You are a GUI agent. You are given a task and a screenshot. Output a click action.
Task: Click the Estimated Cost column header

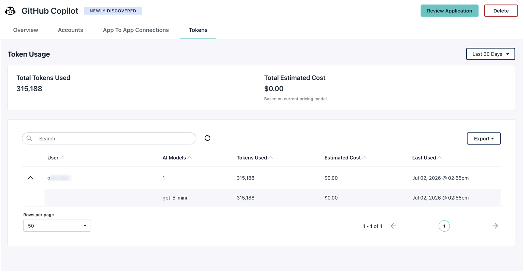pyautogui.click(x=343, y=158)
